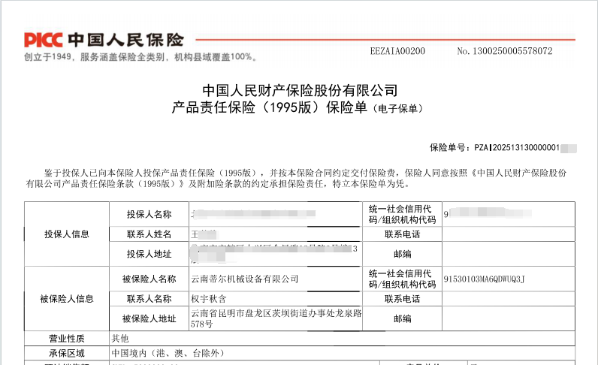Select contact name 权宇秋含
Image resolution: width=598 pixels, height=365 pixels.
pyautogui.click(x=209, y=299)
